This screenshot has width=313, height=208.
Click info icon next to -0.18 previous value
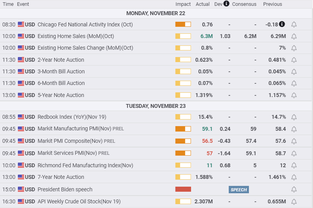point(282,24)
